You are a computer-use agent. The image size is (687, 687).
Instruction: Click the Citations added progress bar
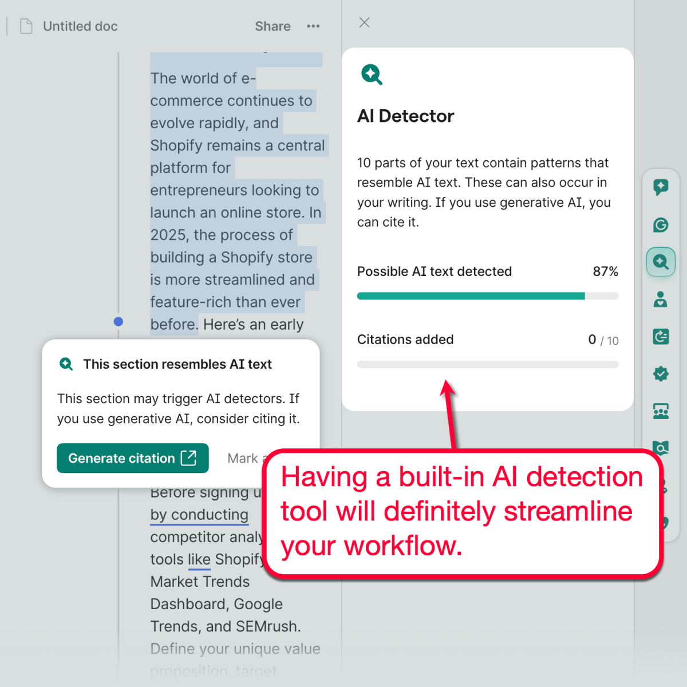tap(488, 364)
